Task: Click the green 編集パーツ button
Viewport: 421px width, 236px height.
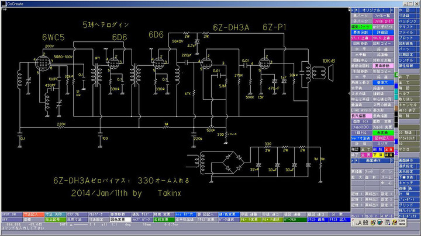Action: [361, 26]
